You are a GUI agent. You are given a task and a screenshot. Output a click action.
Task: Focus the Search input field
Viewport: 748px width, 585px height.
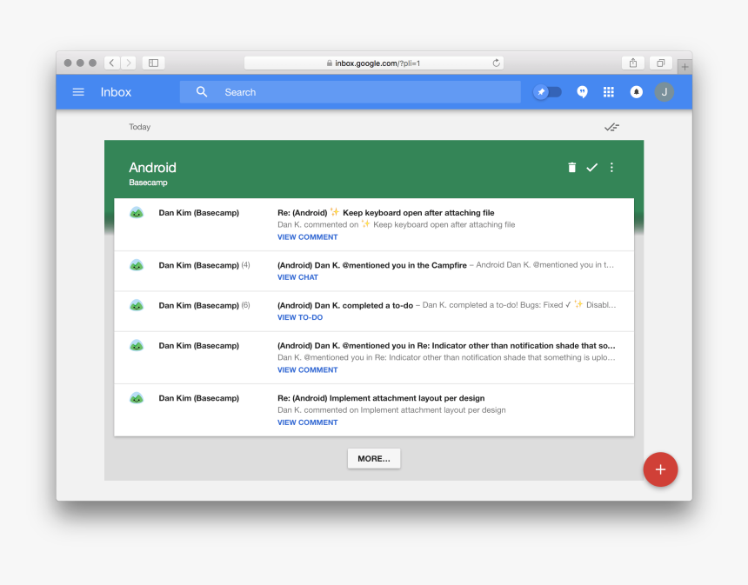tap(350, 92)
